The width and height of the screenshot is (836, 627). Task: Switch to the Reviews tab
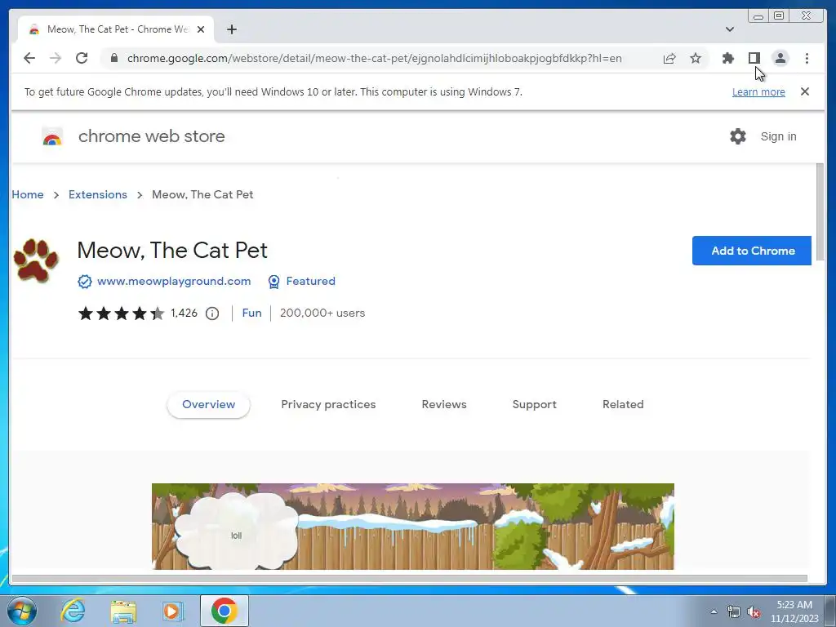pyautogui.click(x=444, y=404)
